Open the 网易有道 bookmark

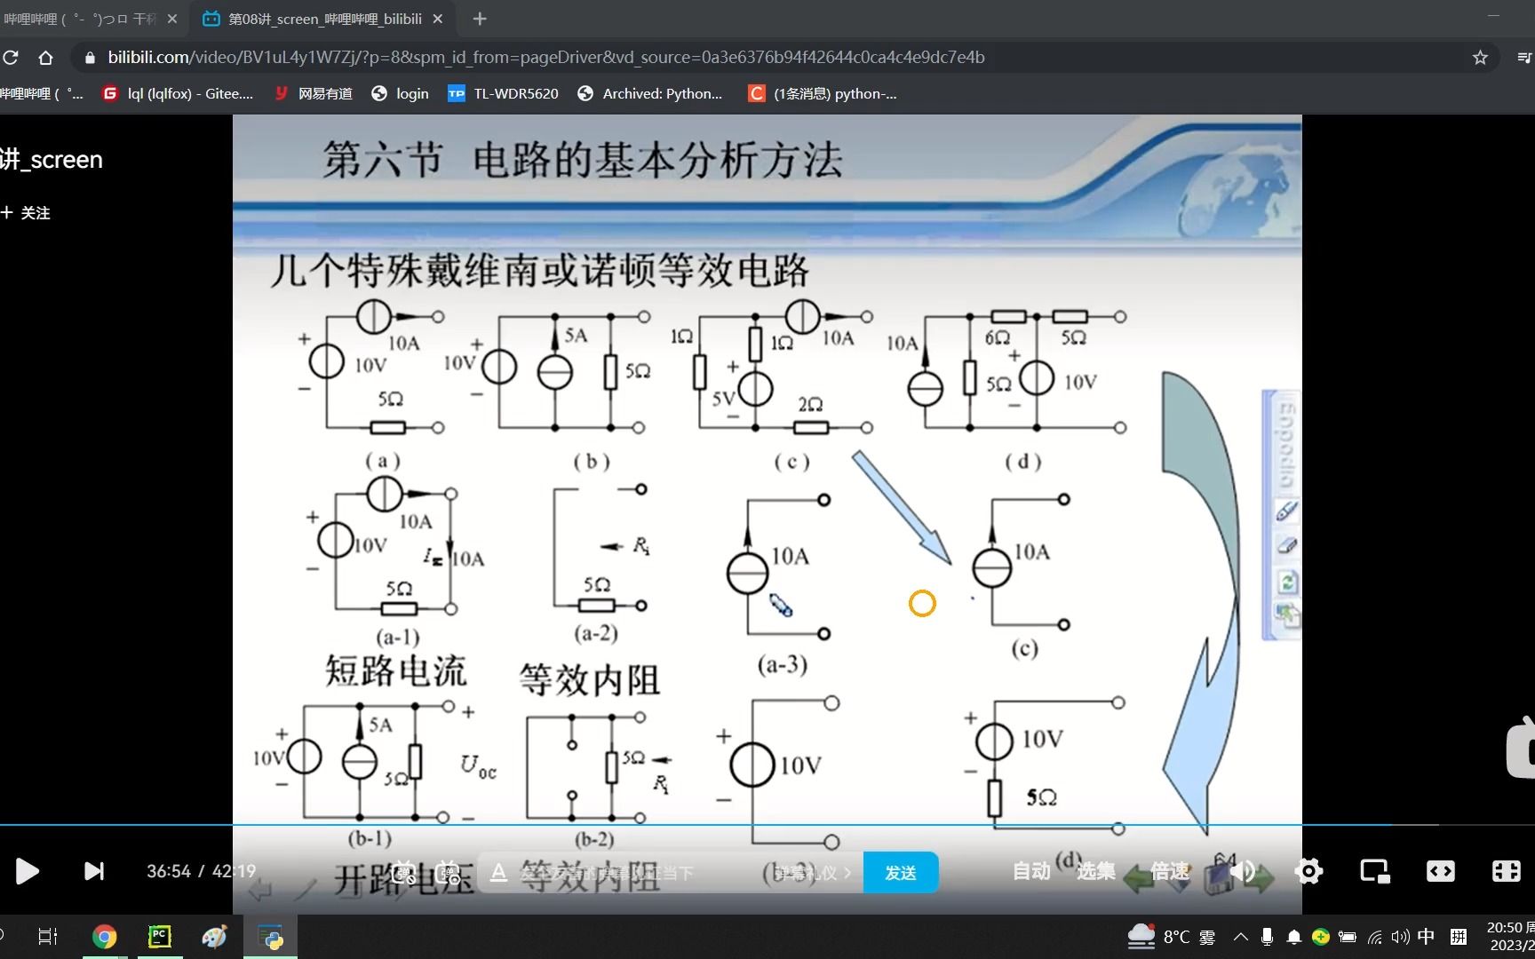pos(313,93)
